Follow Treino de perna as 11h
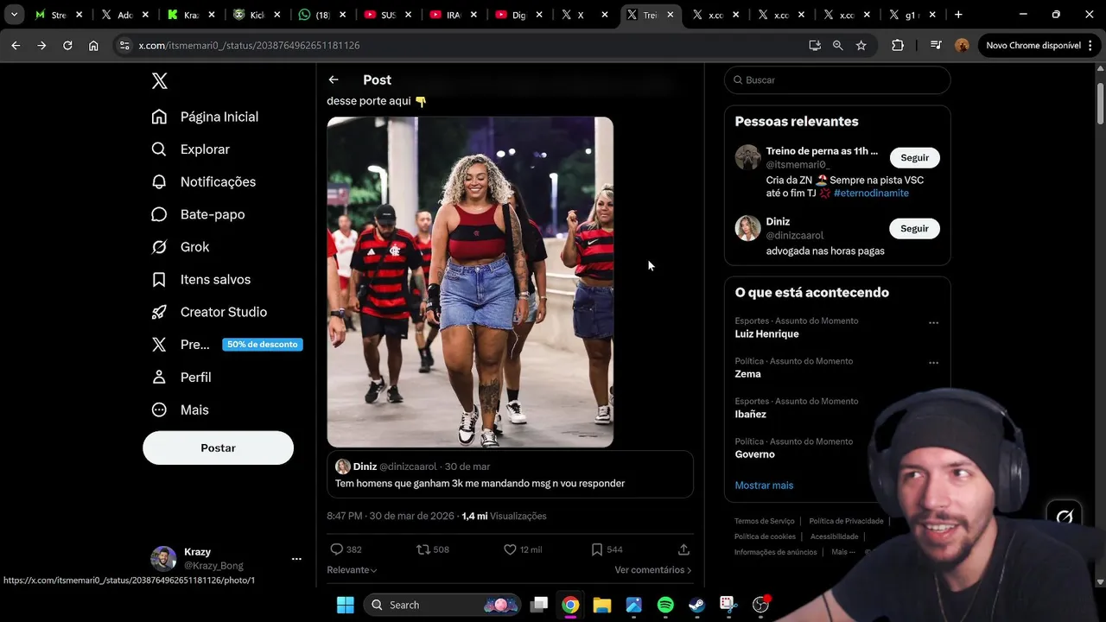This screenshot has height=622, width=1106. coord(915,158)
